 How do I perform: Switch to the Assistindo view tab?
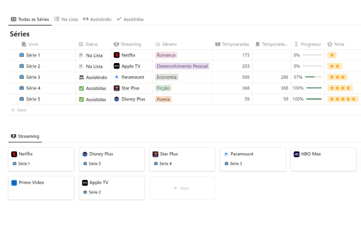pyautogui.click(x=97, y=19)
